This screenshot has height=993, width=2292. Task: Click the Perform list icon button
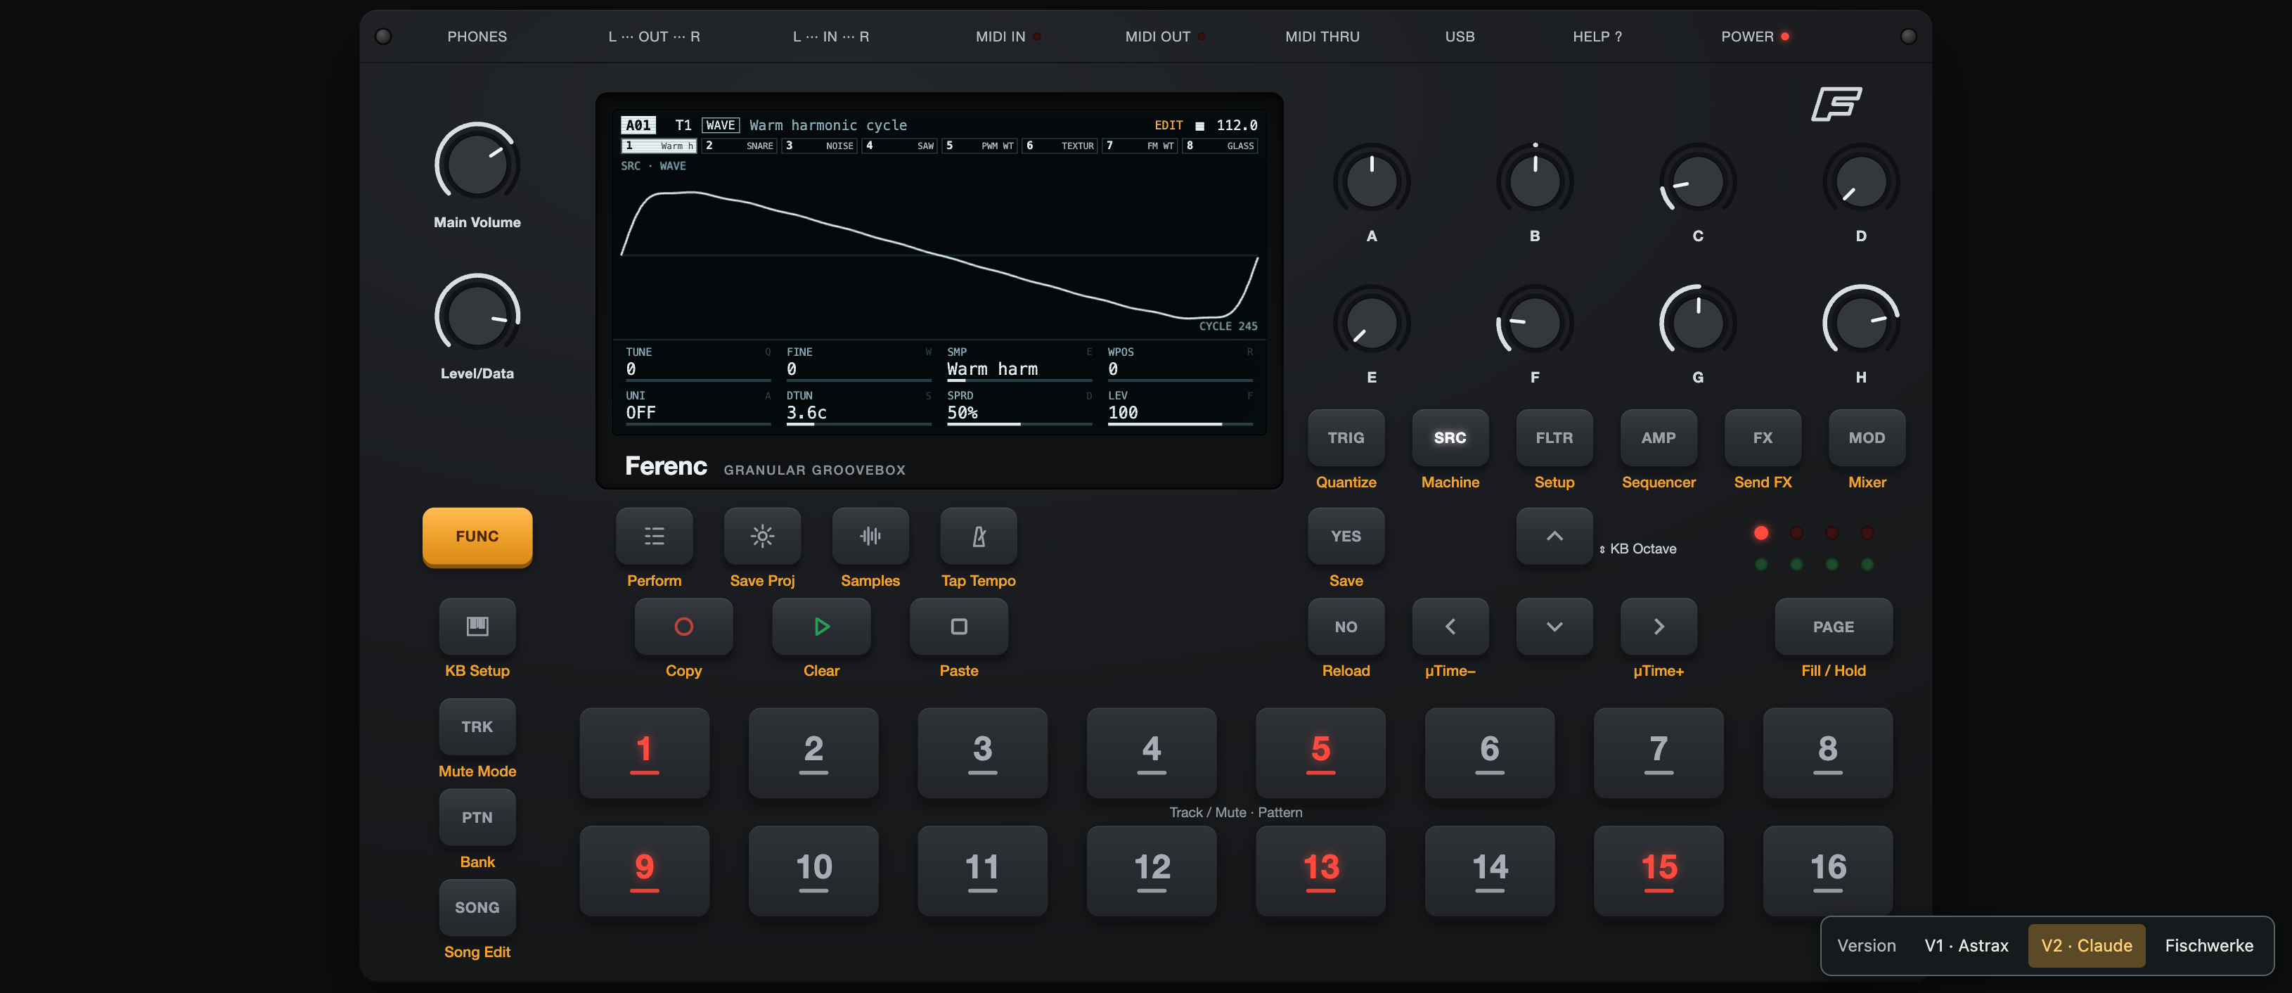point(654,536)
